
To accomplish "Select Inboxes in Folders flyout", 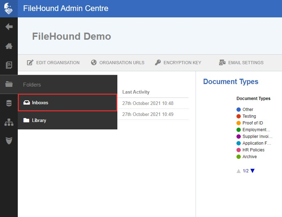I will [68, 102].
